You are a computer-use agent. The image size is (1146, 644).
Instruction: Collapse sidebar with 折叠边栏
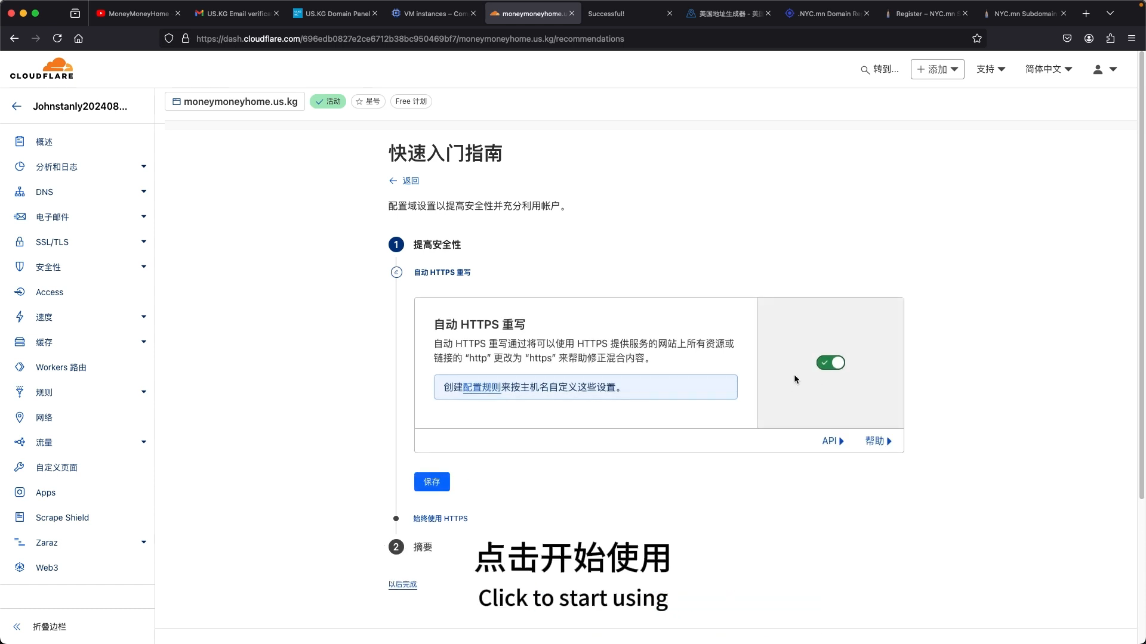point(41,627)
